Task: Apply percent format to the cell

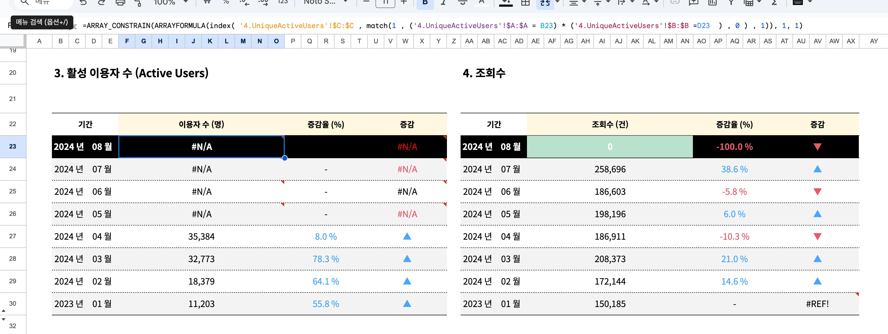Action: click(x=226, y=2)
